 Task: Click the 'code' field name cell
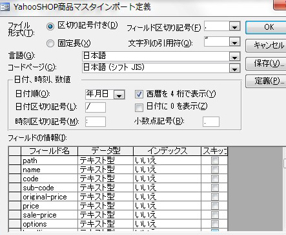[50, 179]
